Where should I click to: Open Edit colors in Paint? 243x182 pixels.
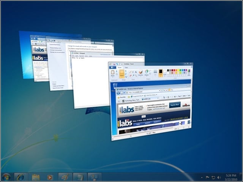pyautogui.click(x=189, y=72)
